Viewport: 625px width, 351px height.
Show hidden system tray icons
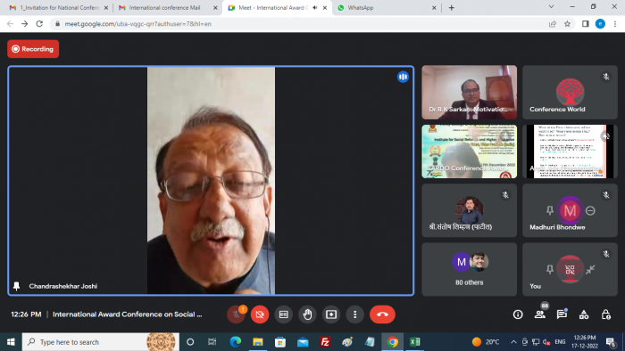click(x=513, y=342)
